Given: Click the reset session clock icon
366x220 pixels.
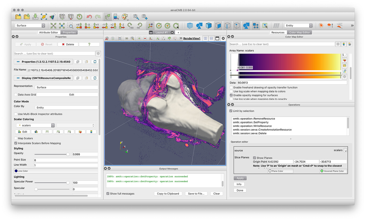Looking at the screenshot, I should point(79,17).
